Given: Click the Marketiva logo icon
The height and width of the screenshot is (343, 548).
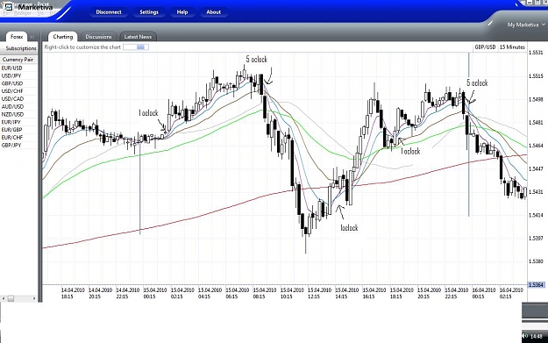Looking at the screenshot, I should click(x=8, y=7).
